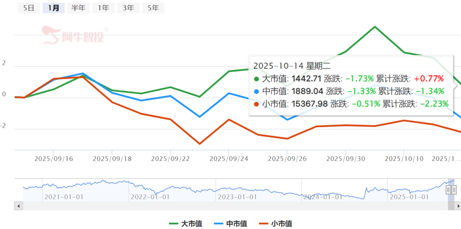Click the blue dot beside 中市值 in tooltip
The width and height of the screenshot is (461, 229).
pyautogui.click(x=257, y=91)
